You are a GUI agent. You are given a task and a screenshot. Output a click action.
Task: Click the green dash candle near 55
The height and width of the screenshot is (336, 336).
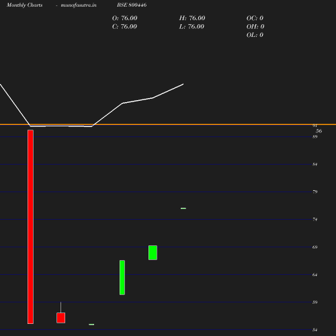coord(91,325)
